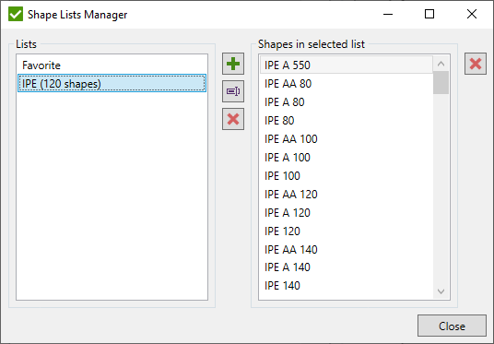
Task: Select shape IPE A 120
Action: pos(347,213)
